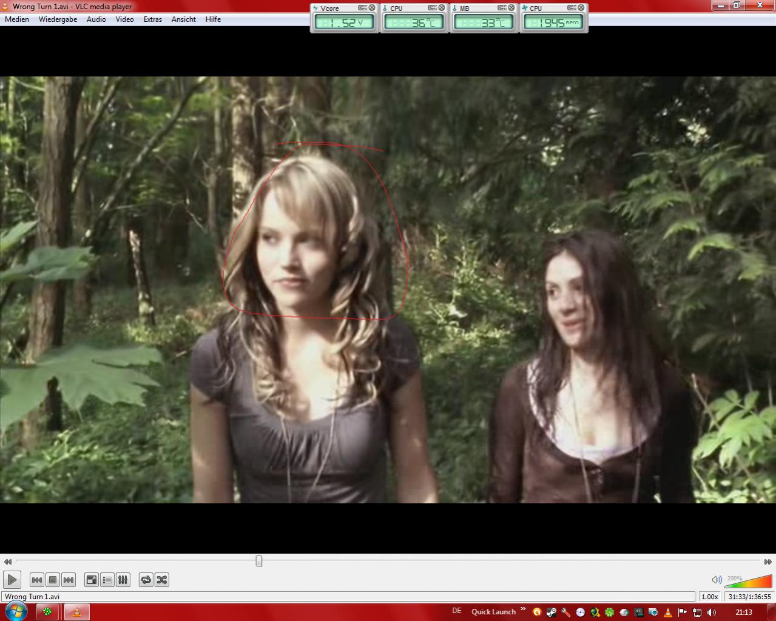The width and height of the screenshot is (776, 621).
Task: Select the VLC cone taskbar button
Action: [x=76, y=612]
